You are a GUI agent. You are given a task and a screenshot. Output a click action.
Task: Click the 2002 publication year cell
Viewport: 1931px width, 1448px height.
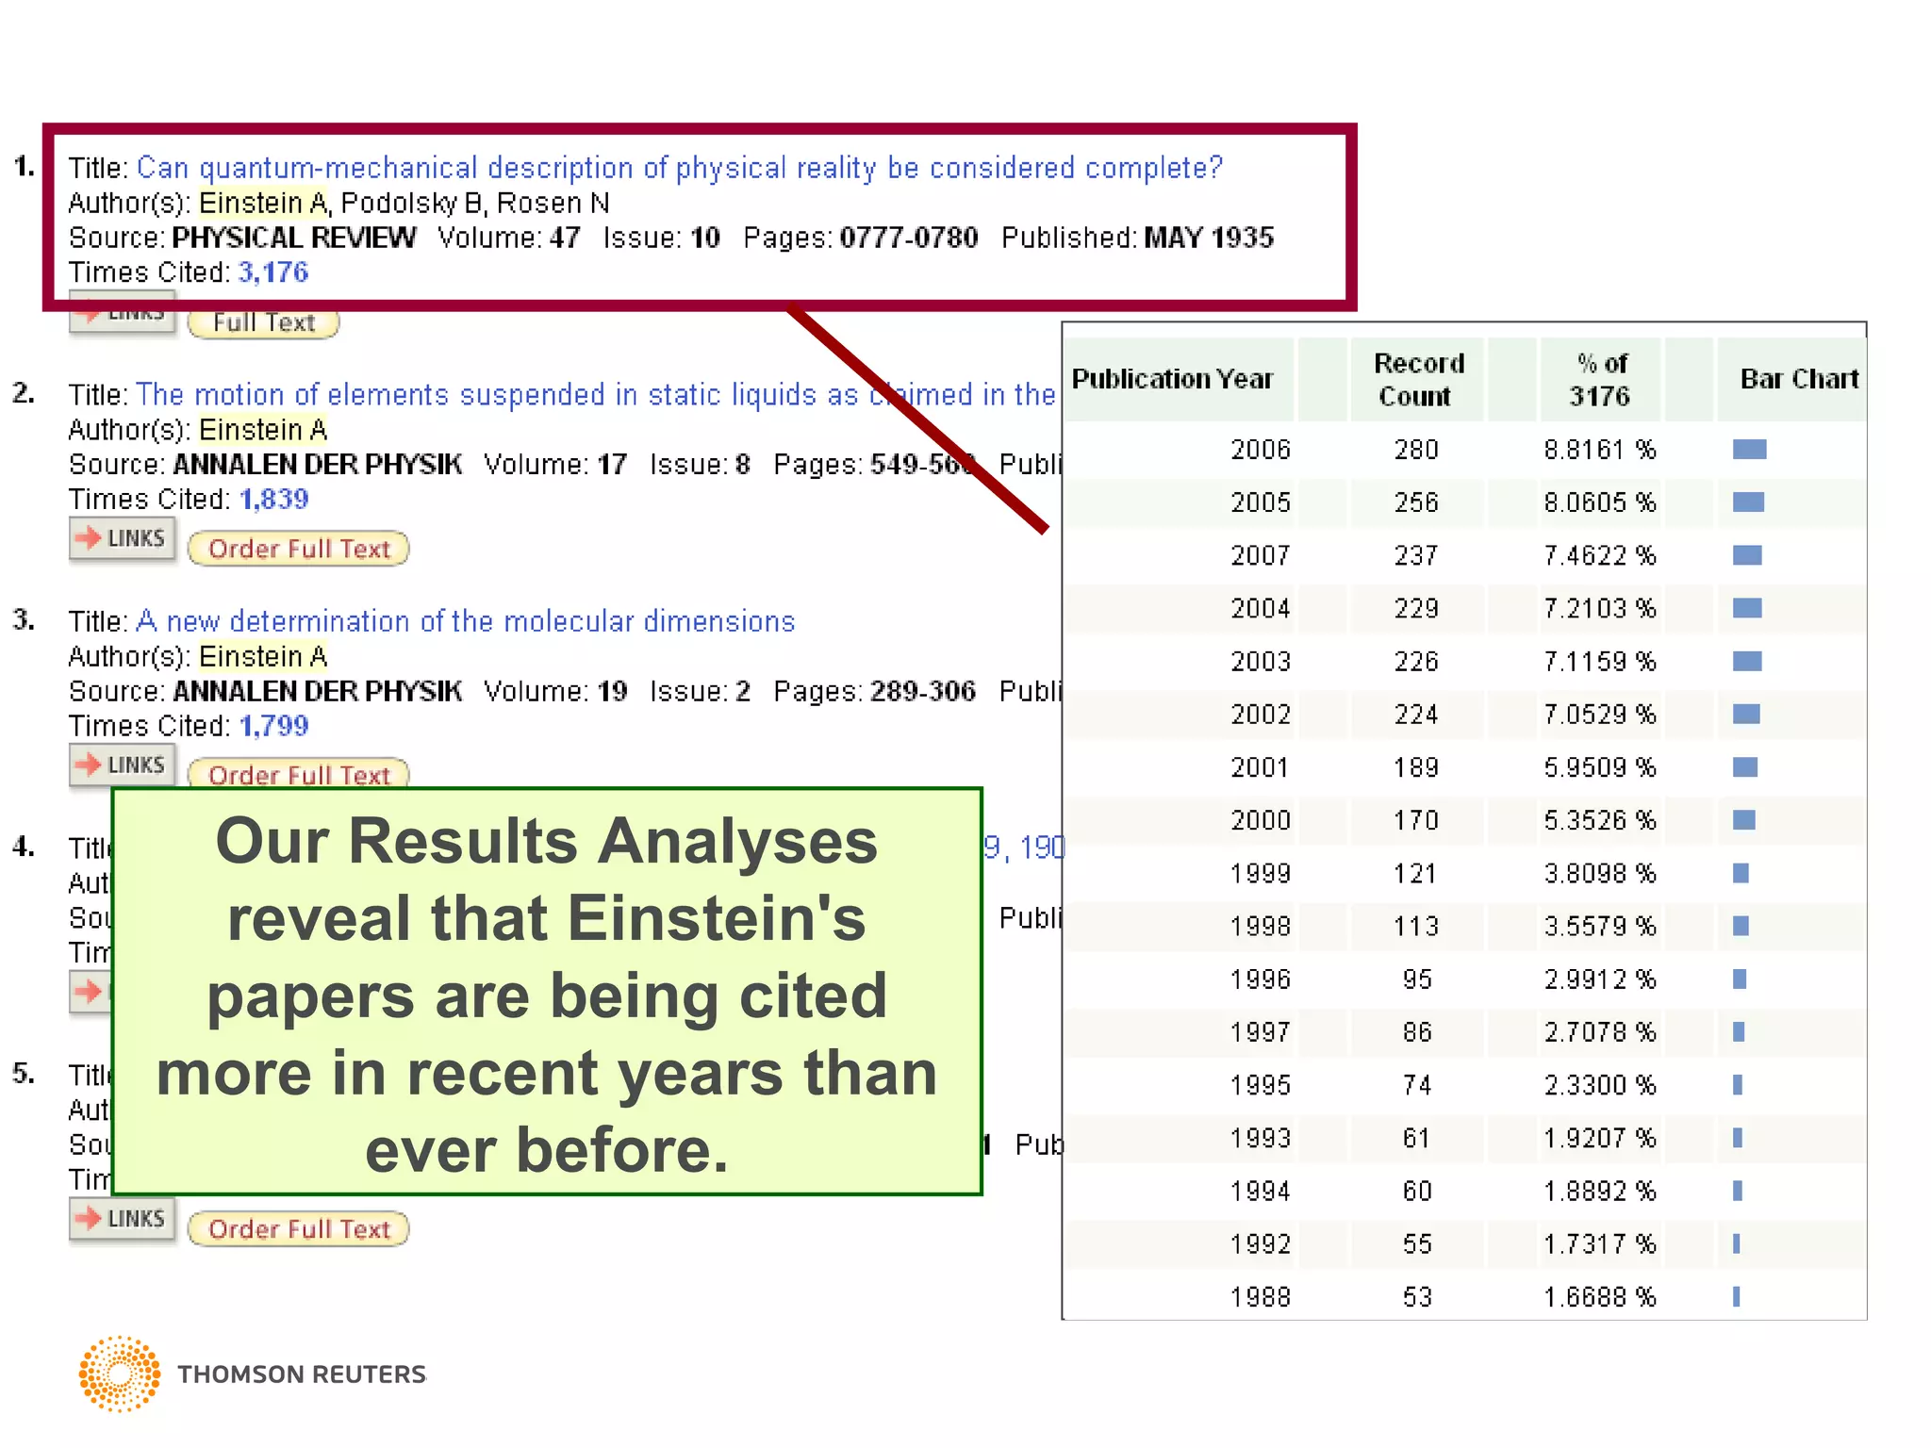1261,715
